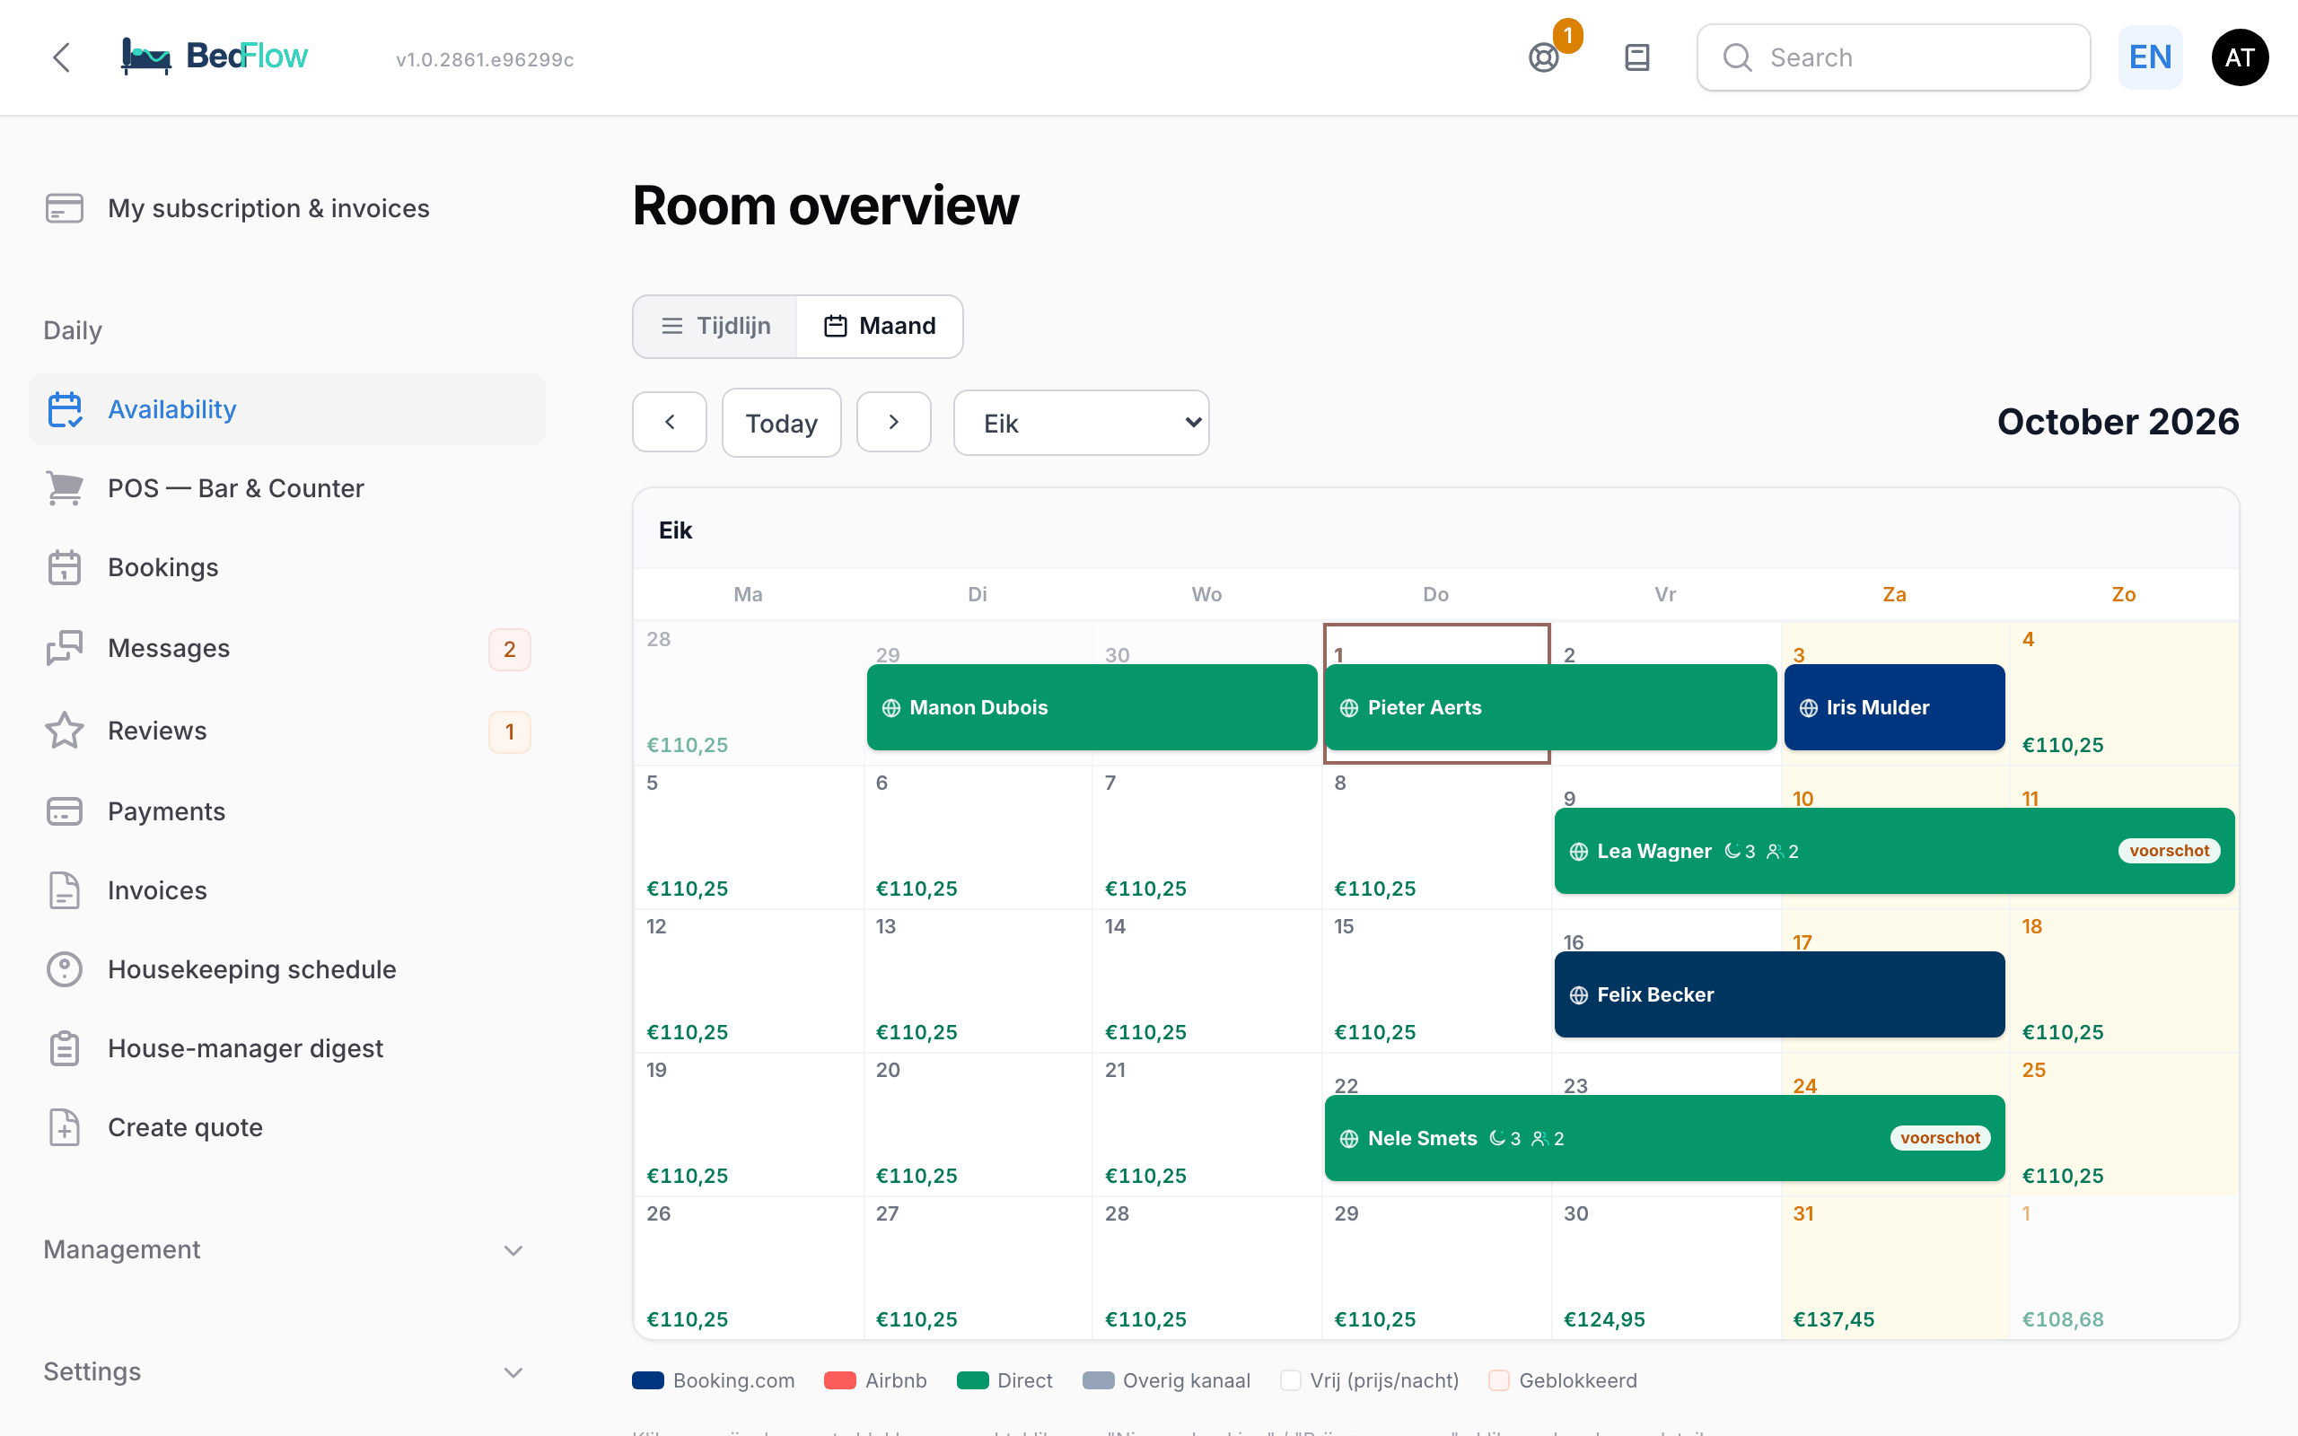The image size is (2298, 1436).
Task: Click the Housekeeping schedule icon
Action: pyautogui.click(x=65, y=968)
